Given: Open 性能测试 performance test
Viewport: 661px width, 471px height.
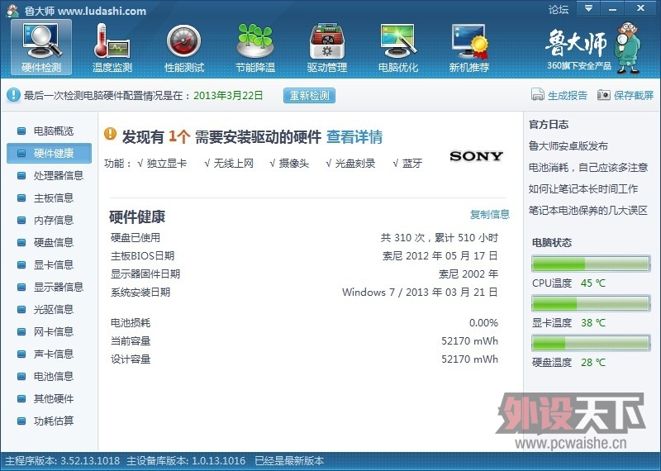Looking at the screenshot, I should [x=183, y=47].
